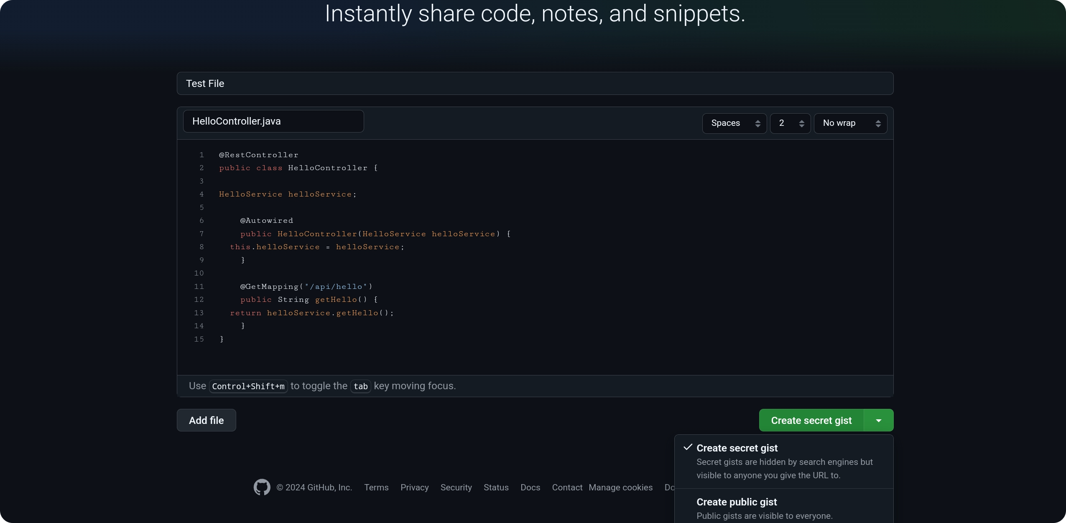This screenshot has width=1066, height=523.
Task: Select Create secret gist menu option
Action: click(x=737, y=448)
